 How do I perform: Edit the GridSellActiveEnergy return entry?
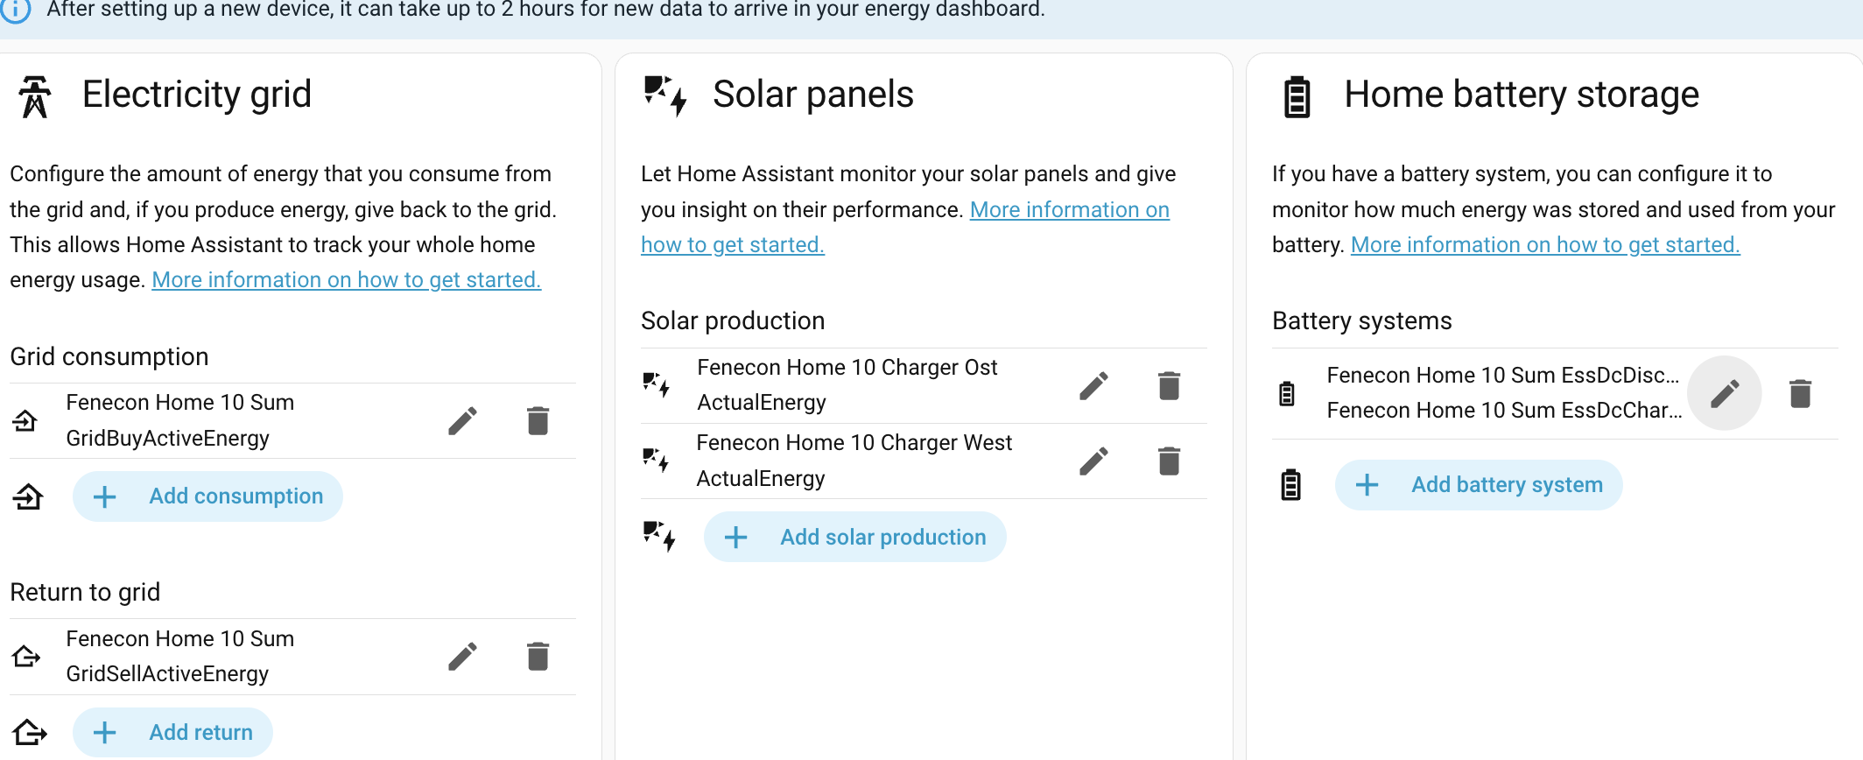click(462, 657)
